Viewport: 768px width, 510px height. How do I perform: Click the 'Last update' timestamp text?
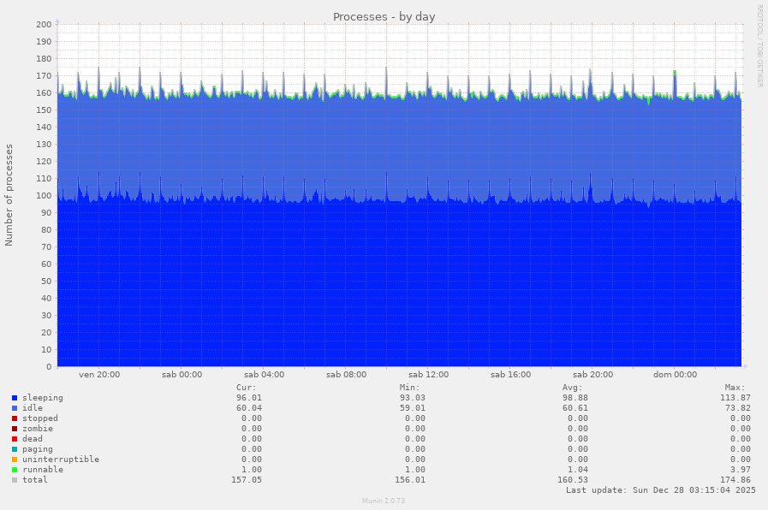coord(660,490)
